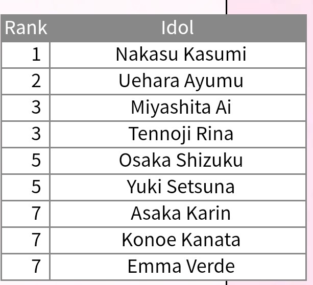The width and height of the screenshot is (313, 285).
Task: Click the Konoe Kanata name
Action: tap(181, 240)
